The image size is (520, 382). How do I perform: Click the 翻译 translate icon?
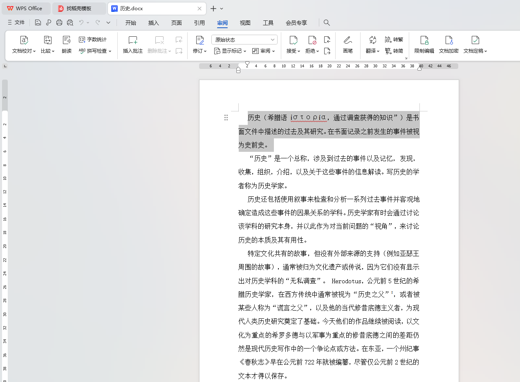tap(373, 40)
